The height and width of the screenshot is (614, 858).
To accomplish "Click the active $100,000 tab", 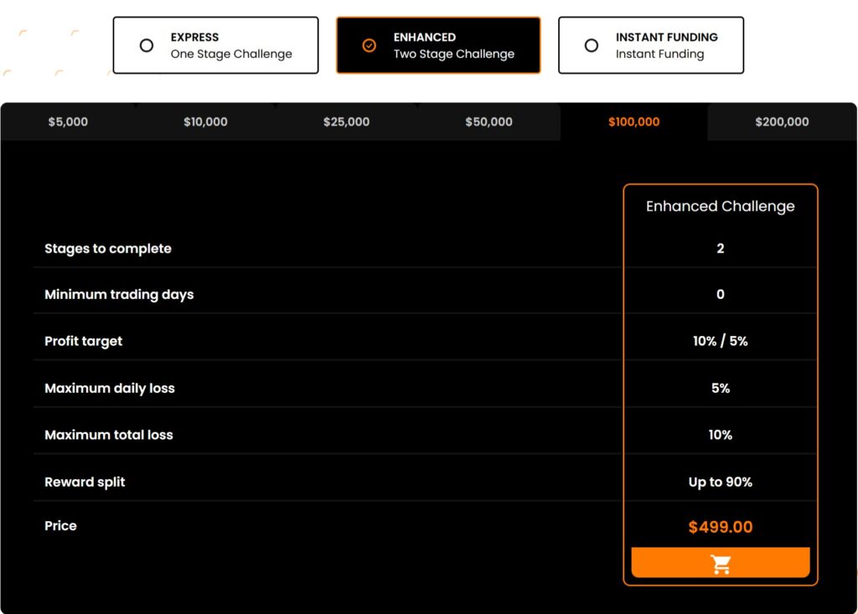I will click(633, 122).
